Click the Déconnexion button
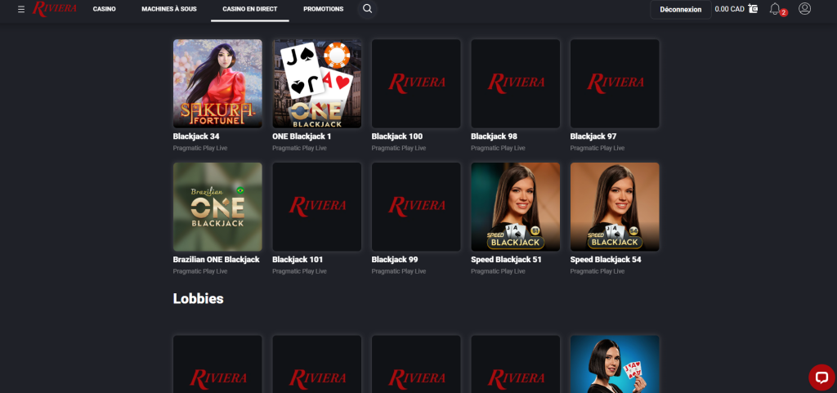The image size is (837, 393). pyautogui.click(x=681, y=10)
